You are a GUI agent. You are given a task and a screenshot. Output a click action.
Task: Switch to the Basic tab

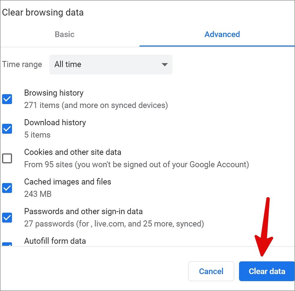[65, 34]
